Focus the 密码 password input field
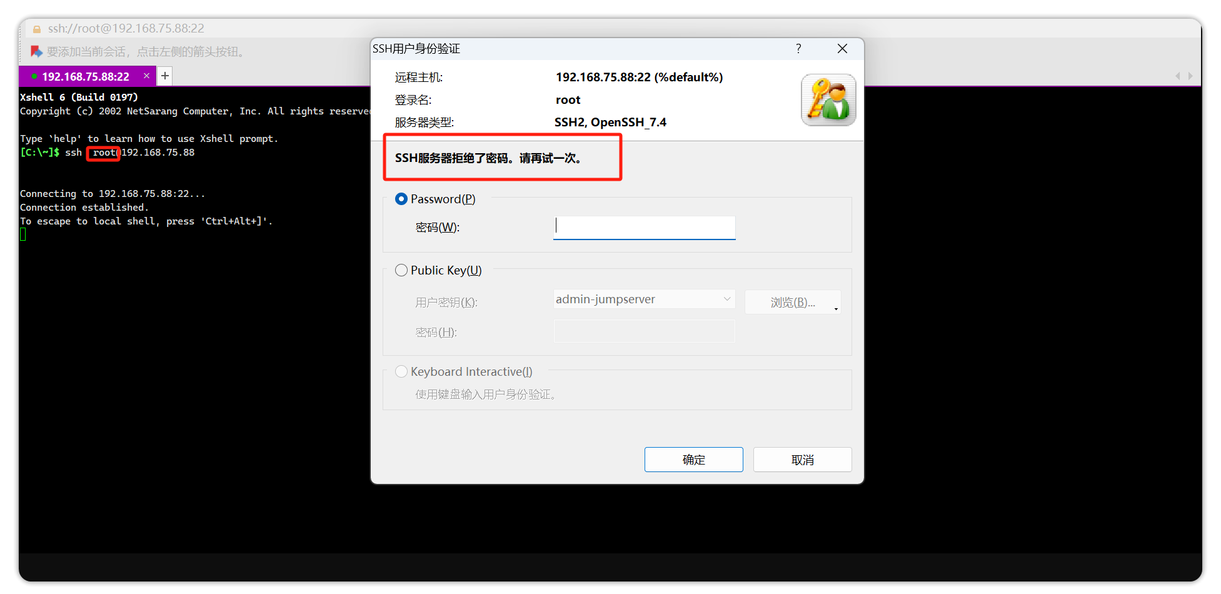The width and height of the screenshot is (1221, 594). [x=645, y=228]
